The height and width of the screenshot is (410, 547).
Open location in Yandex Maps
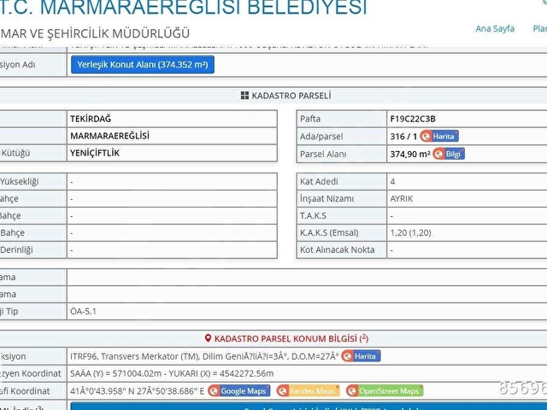tap(308, 391)
